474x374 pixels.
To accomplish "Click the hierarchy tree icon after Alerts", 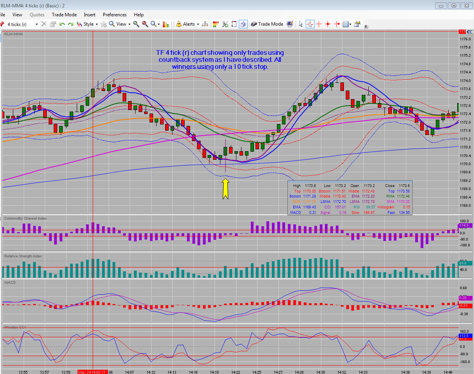I will pyautogui.click(x=205, y=24).
